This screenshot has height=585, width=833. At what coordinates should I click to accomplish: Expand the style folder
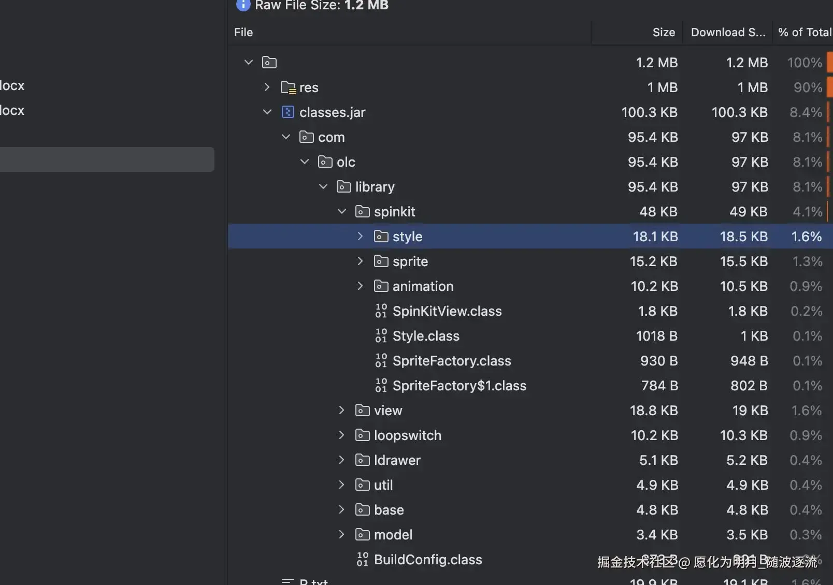click(361, 237)
